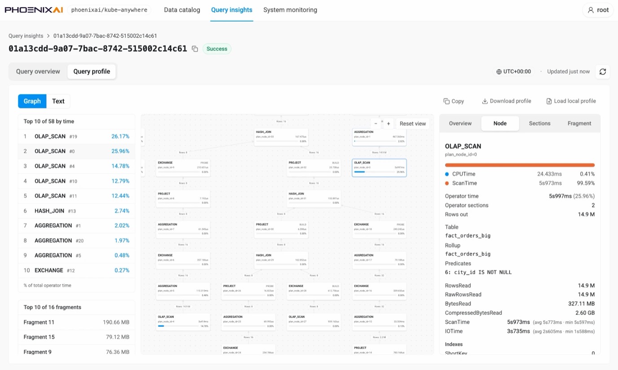Click the PhoenixAI logo
618x370 pixels.
[x=34, y=10]
